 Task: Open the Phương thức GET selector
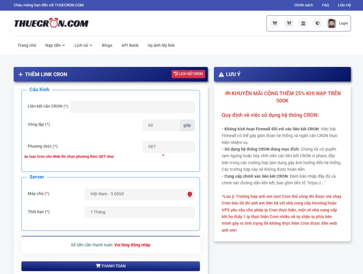tap(168, 147)
